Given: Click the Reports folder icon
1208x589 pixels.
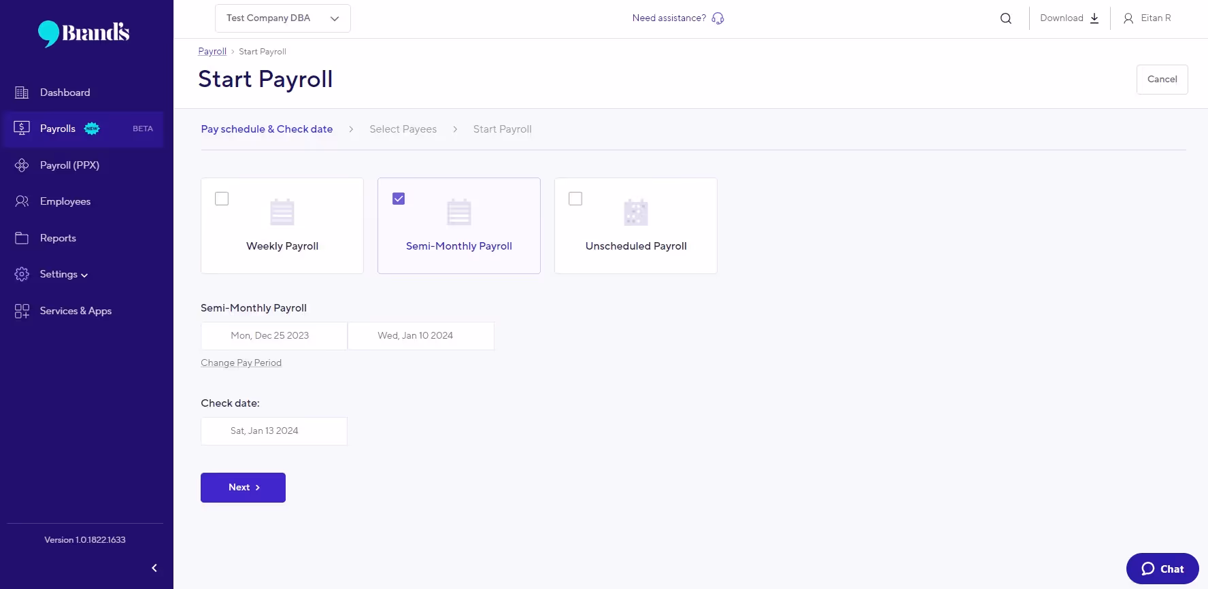Looking at the screenshot, I should [22, 238].
